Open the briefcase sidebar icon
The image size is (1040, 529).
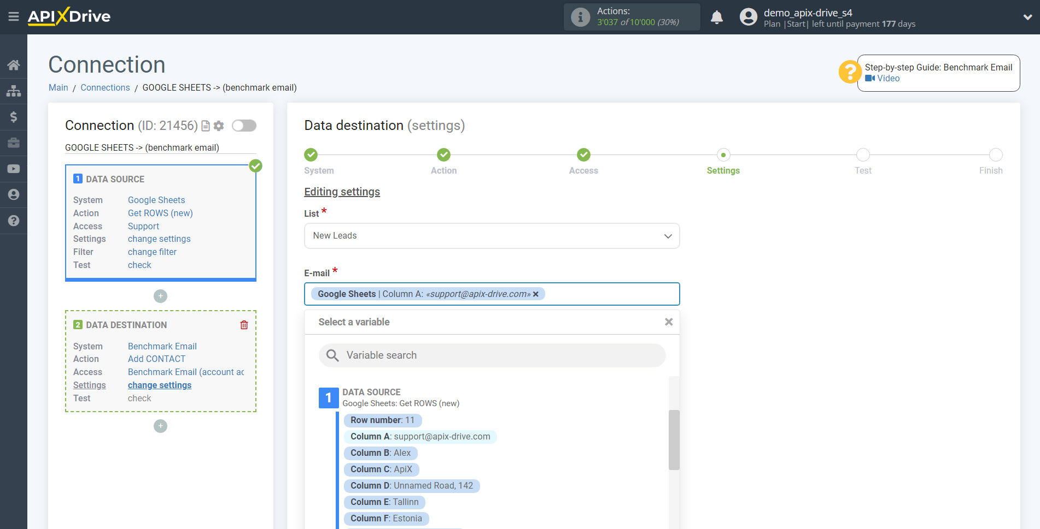coord(14,143)
